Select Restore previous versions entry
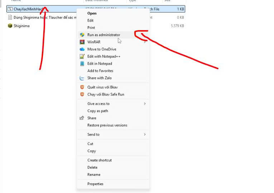Image resolution: width=274 pixels, height=193 pixels. 107,125
